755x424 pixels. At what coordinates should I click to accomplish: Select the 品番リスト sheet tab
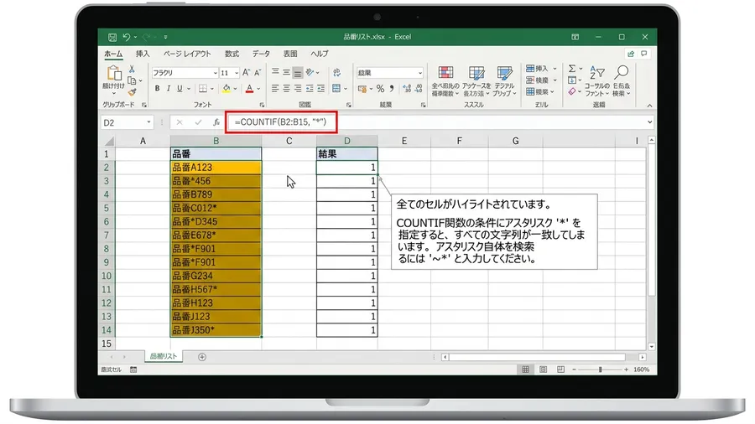tap(164, 356)
